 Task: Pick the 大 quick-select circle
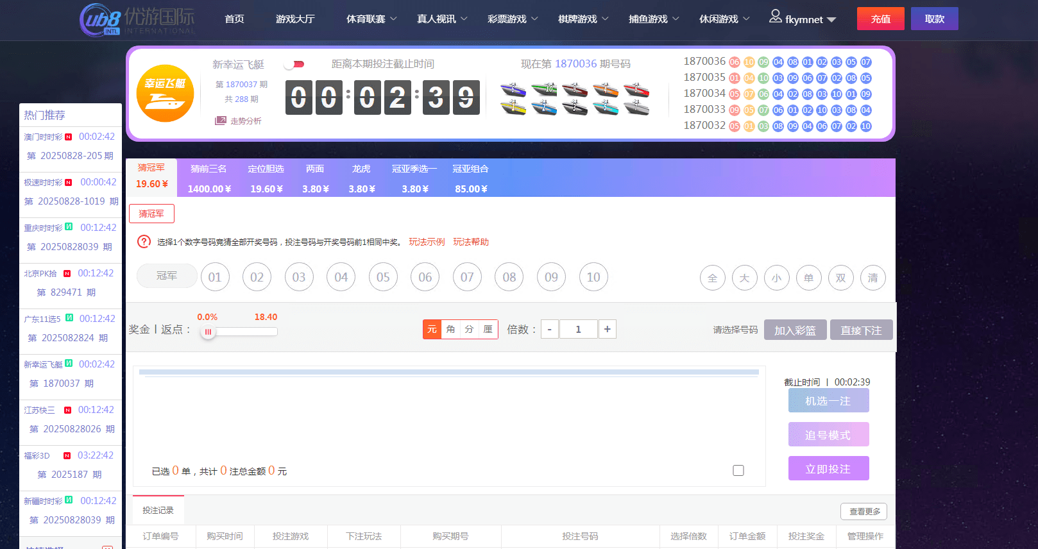[744, 278]
